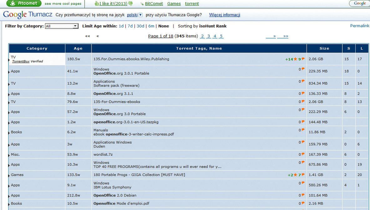370x210 pixels.
Task: Open the TorrentBox link in first row
Action: click(x=21, y=61)
